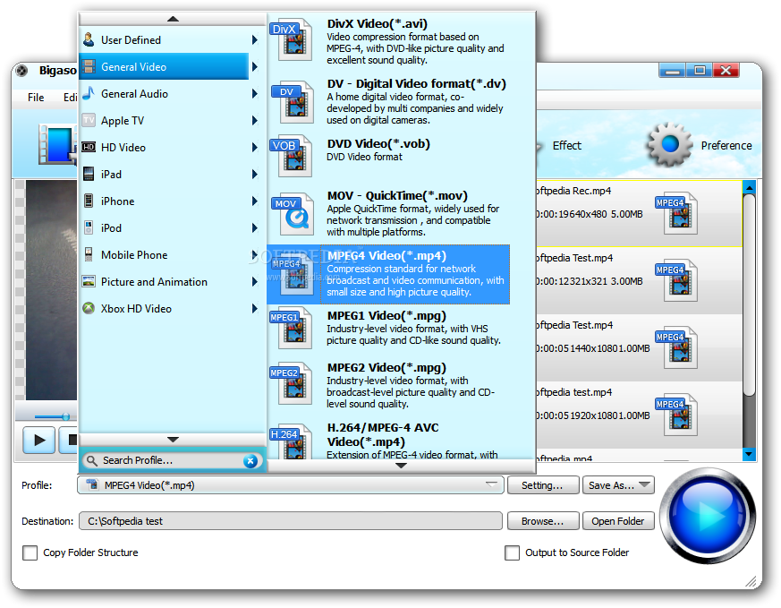Select General Video category
The height and width of the screenshot is (608, 781).
click(164, 66)
